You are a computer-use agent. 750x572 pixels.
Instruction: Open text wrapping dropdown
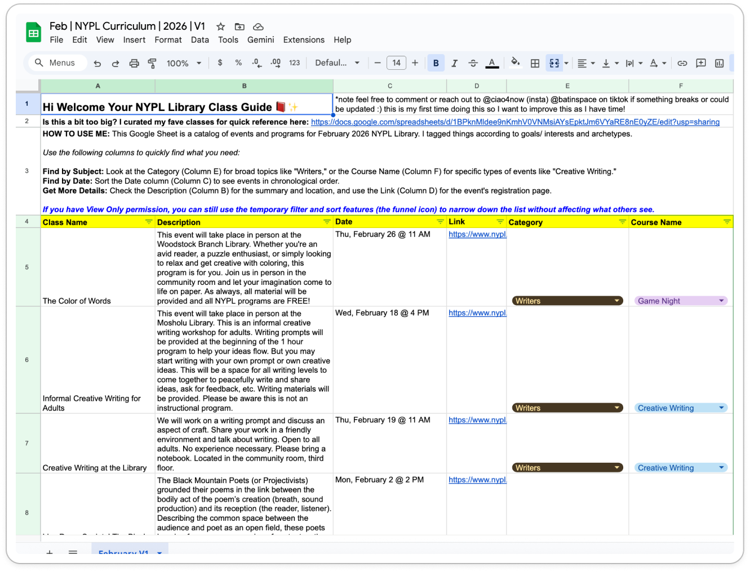pos(634,63)
